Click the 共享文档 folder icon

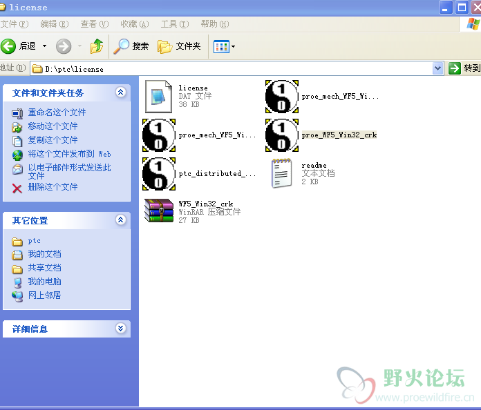pyautogui.click(x=17, y=269)
